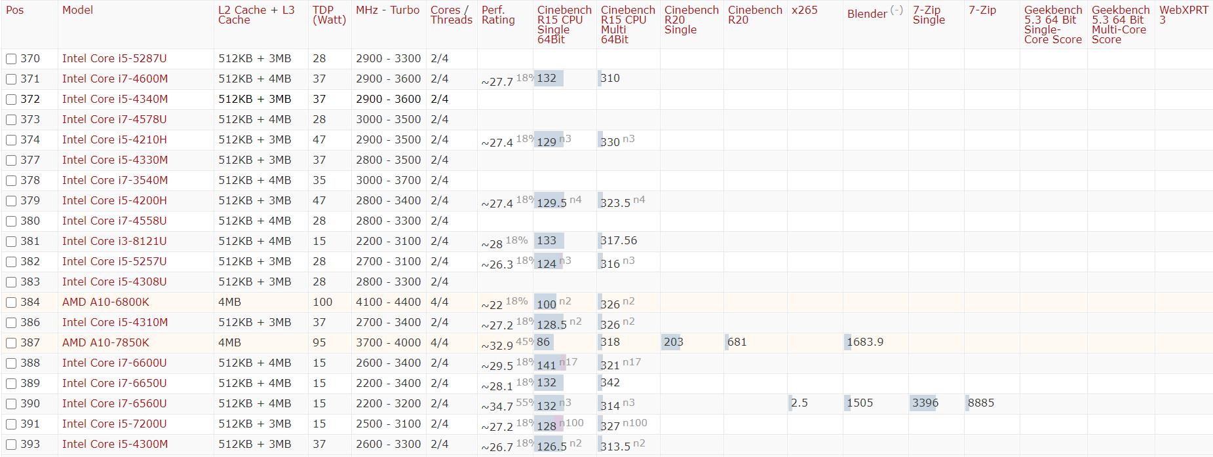Open Intel Core i5-5257U link
The width and height of the screenshot is (1213, 457).
114,261
